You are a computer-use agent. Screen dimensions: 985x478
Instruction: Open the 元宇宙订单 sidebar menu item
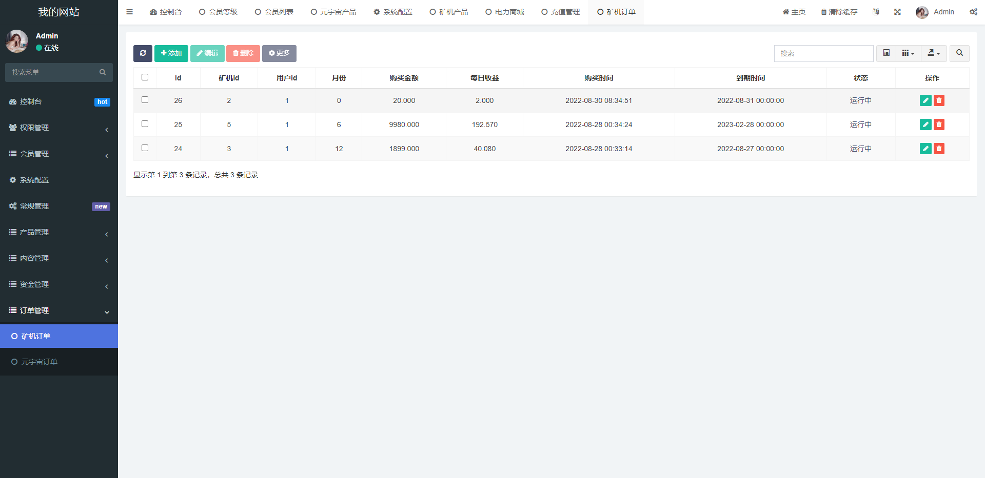click(40, 361)
